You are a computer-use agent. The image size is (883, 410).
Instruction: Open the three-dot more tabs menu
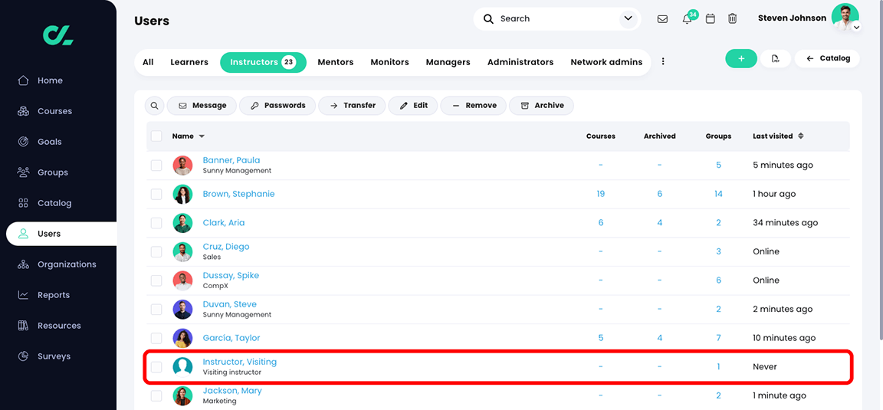(x=663, y=61)
